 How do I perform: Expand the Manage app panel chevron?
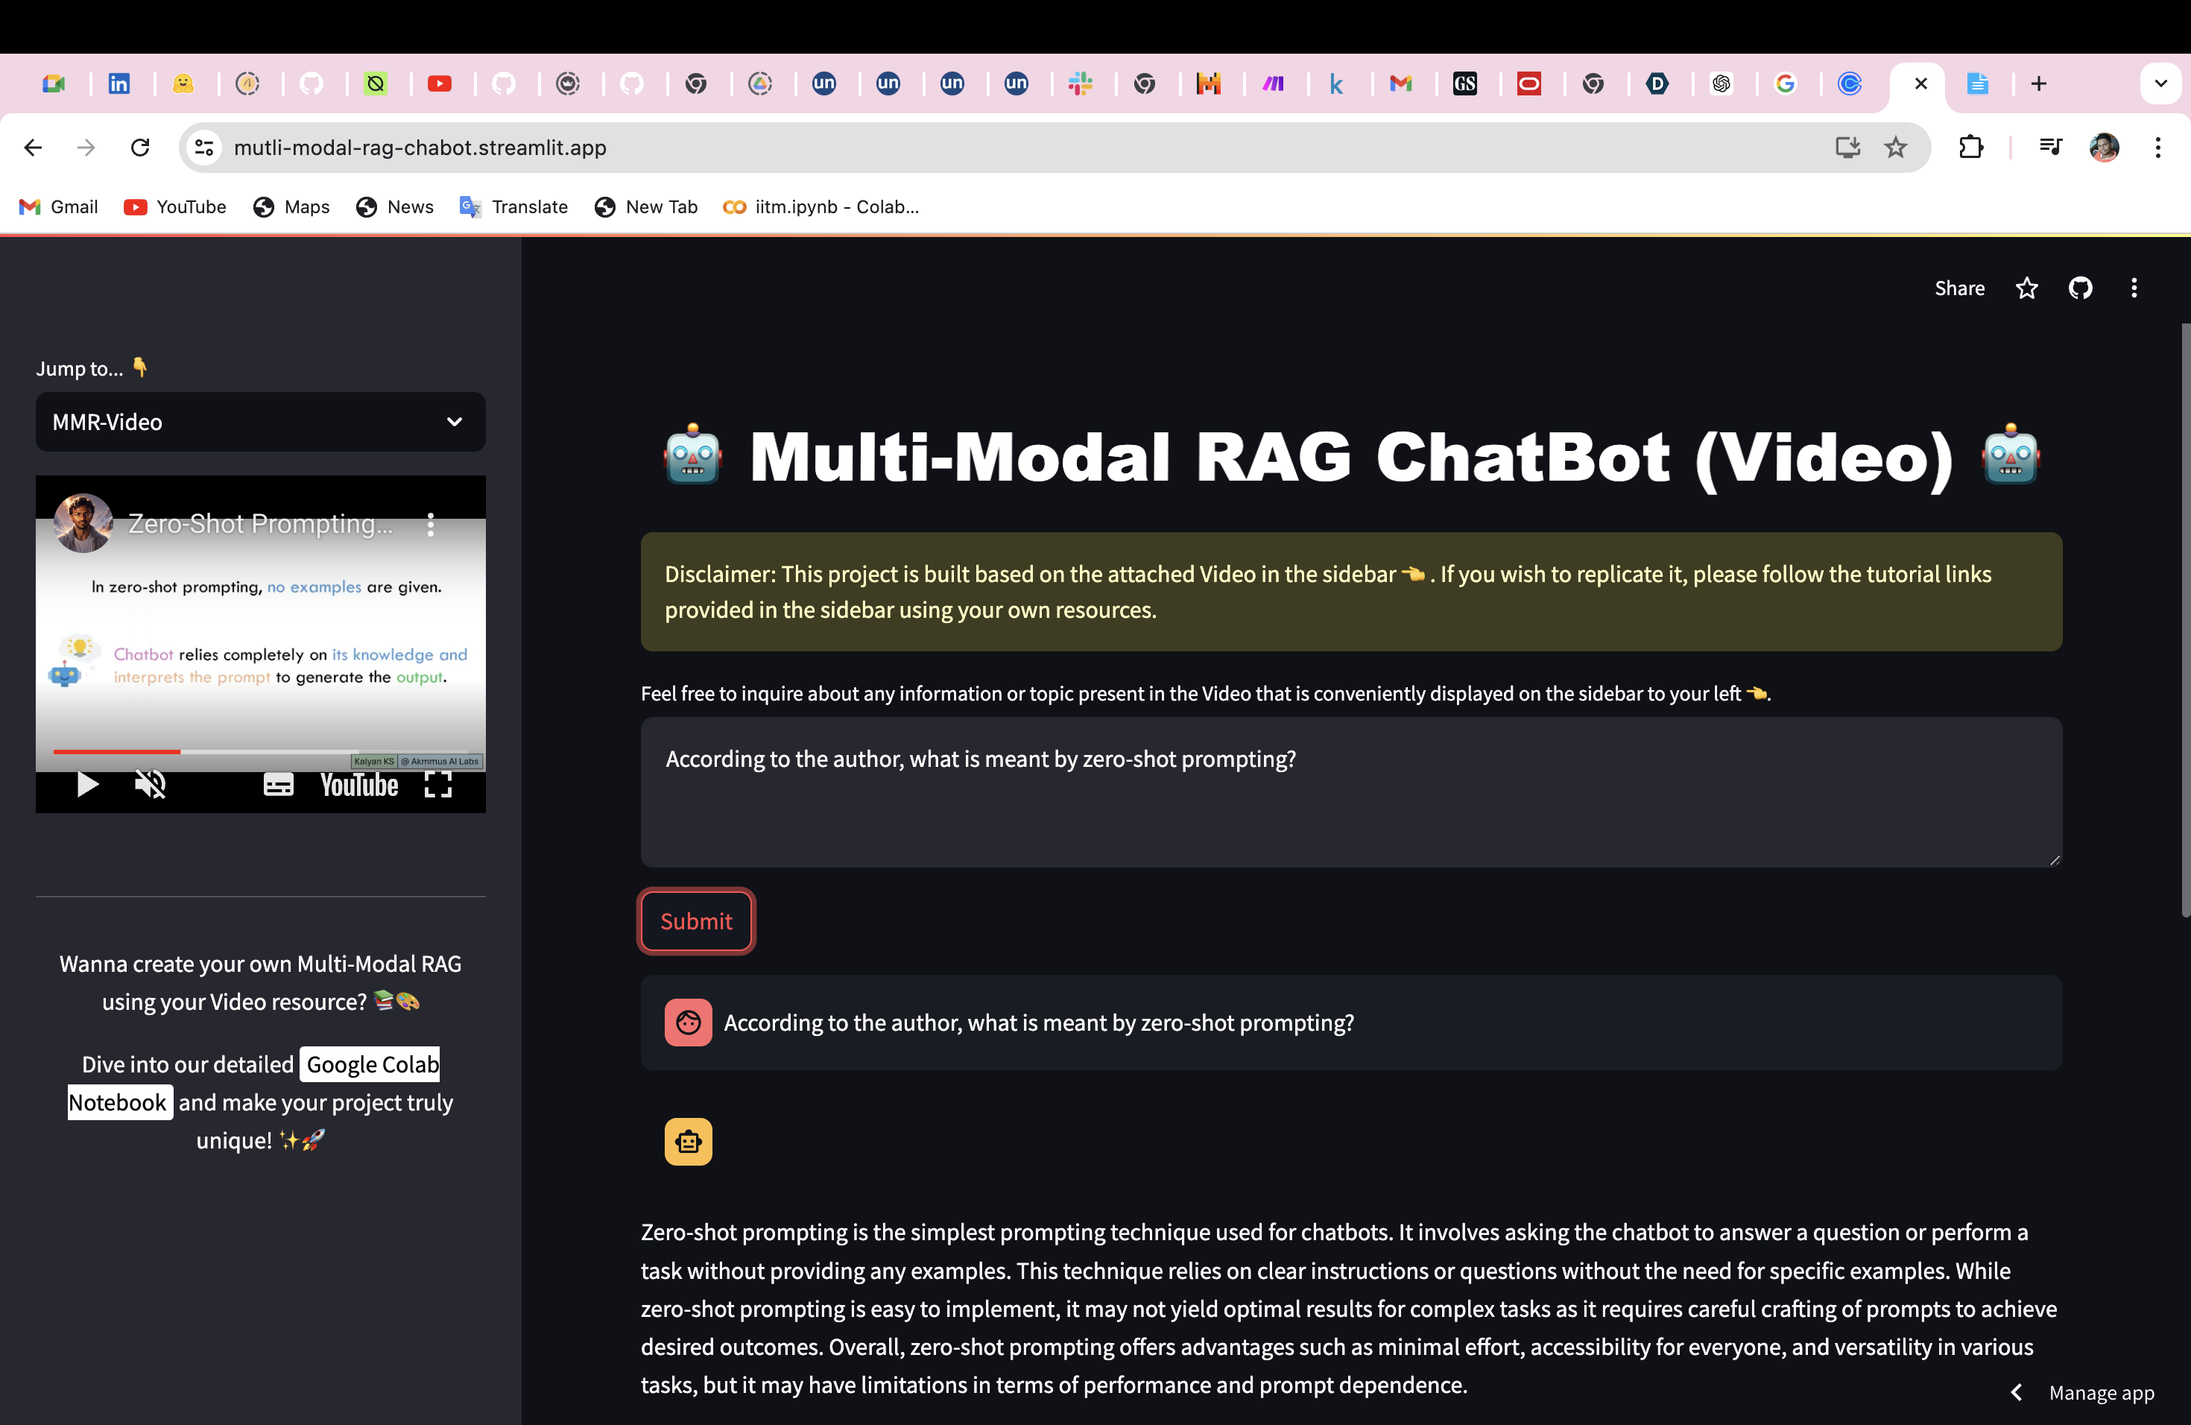click(x=2016, y=1392)
